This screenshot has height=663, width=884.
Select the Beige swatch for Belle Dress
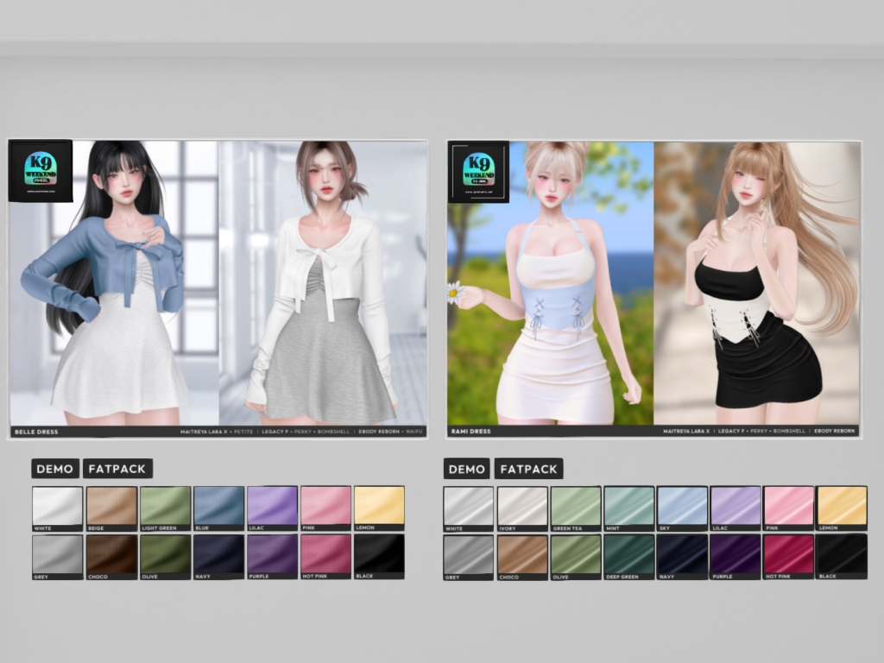point(111,507)
